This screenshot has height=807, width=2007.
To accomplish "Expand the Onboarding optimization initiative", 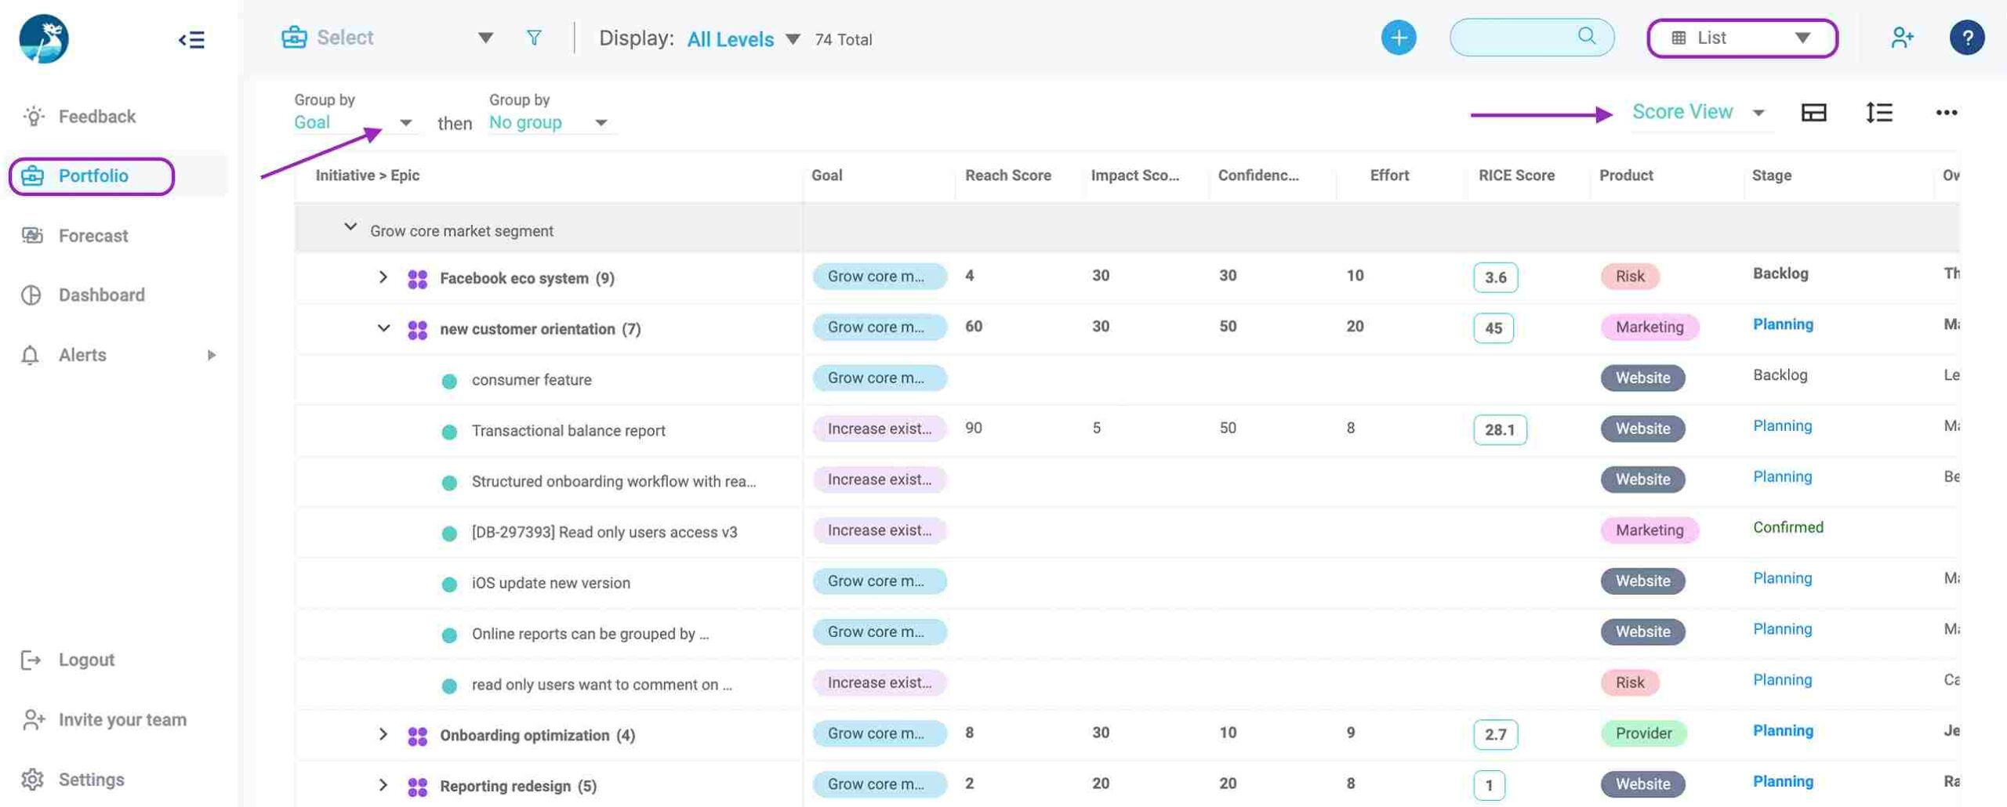I will tap(383, 734).
